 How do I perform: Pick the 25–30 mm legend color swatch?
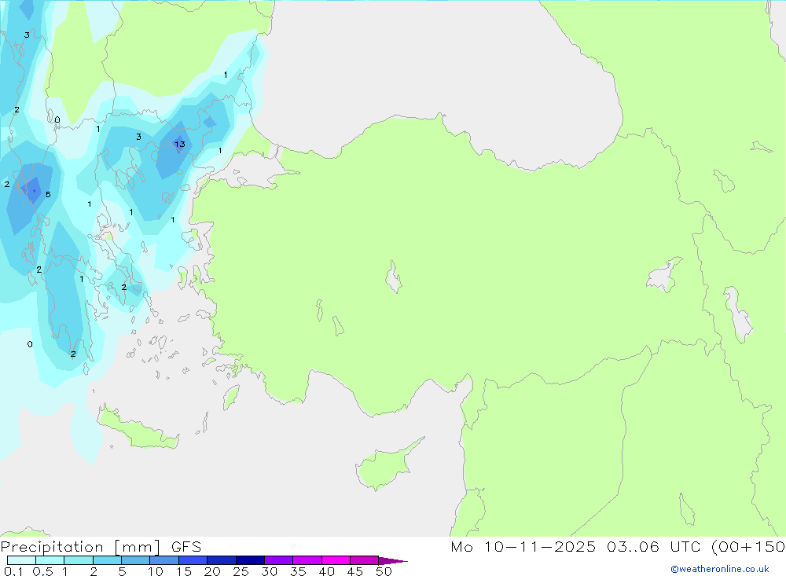tap(250, 560)
